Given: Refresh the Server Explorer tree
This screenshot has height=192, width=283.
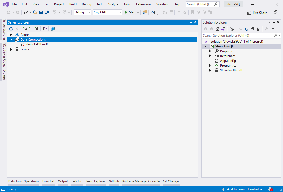Looking at the screenshot, I should 11,29.
